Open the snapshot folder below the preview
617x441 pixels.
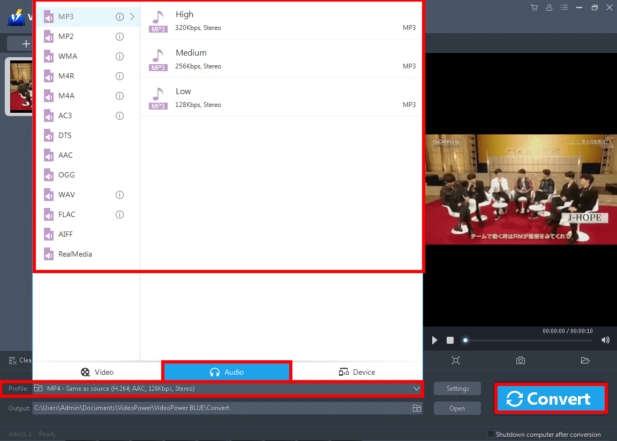pyautogui.click(x=585, y=360)
